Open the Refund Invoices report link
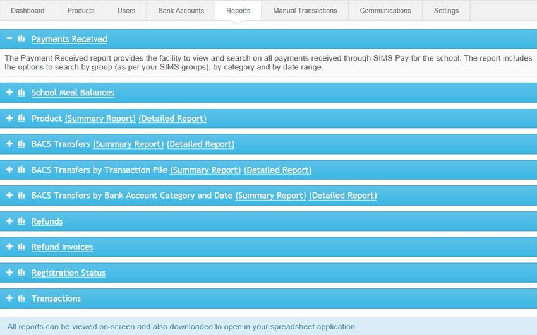The height and width of the screenshot is (335, 537). pos(63,247)
